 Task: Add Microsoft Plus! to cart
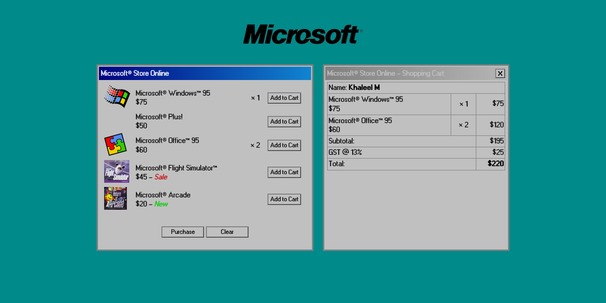coord(284,121)
